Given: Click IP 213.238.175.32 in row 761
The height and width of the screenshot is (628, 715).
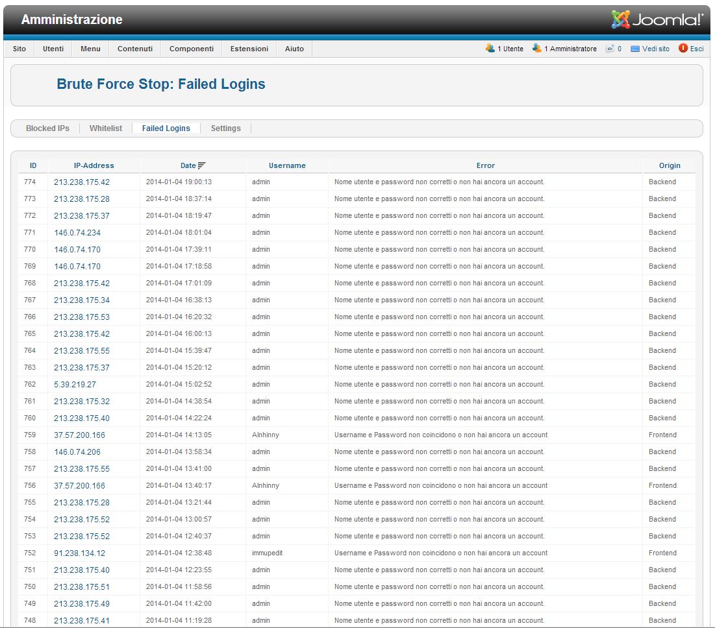Looking at the screenshot, I should (x=82, y=401).
